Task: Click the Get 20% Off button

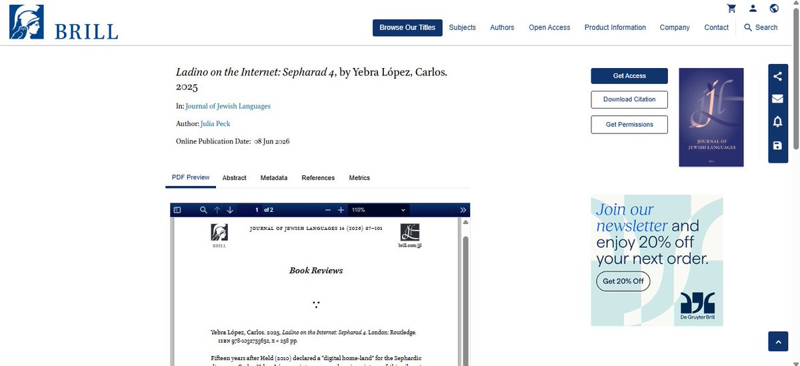Action: (x=623, y=281)
